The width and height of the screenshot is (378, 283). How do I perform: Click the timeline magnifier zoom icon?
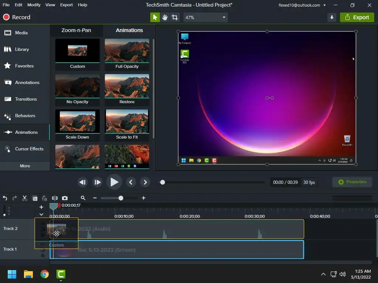click(83, 198)
